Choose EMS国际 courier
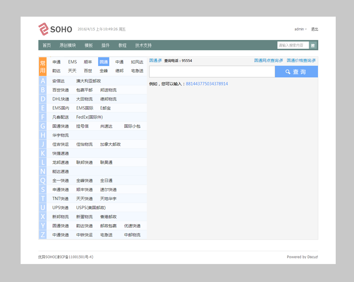Screen dimensions: 354x282 pos(85,108)
